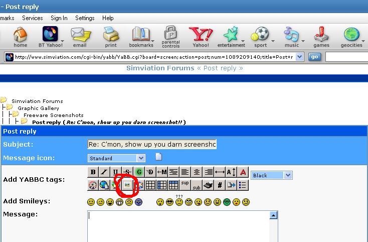Insert hyperlink tag (globe icon)

tap(104, 185)
